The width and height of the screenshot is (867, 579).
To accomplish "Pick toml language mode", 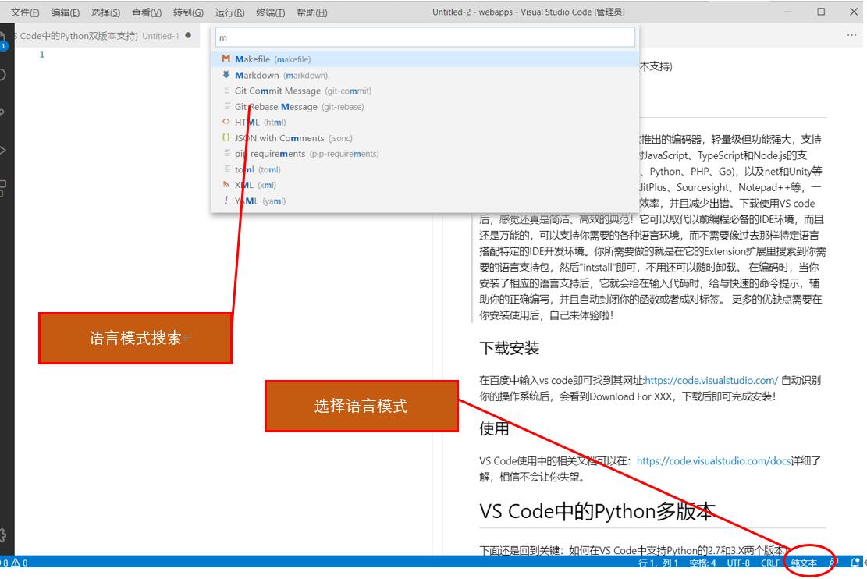I will click(425, 170).
